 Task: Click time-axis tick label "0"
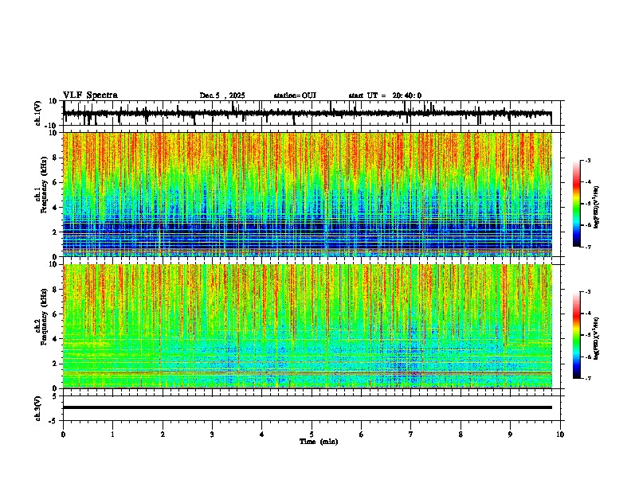click(63, 434)
